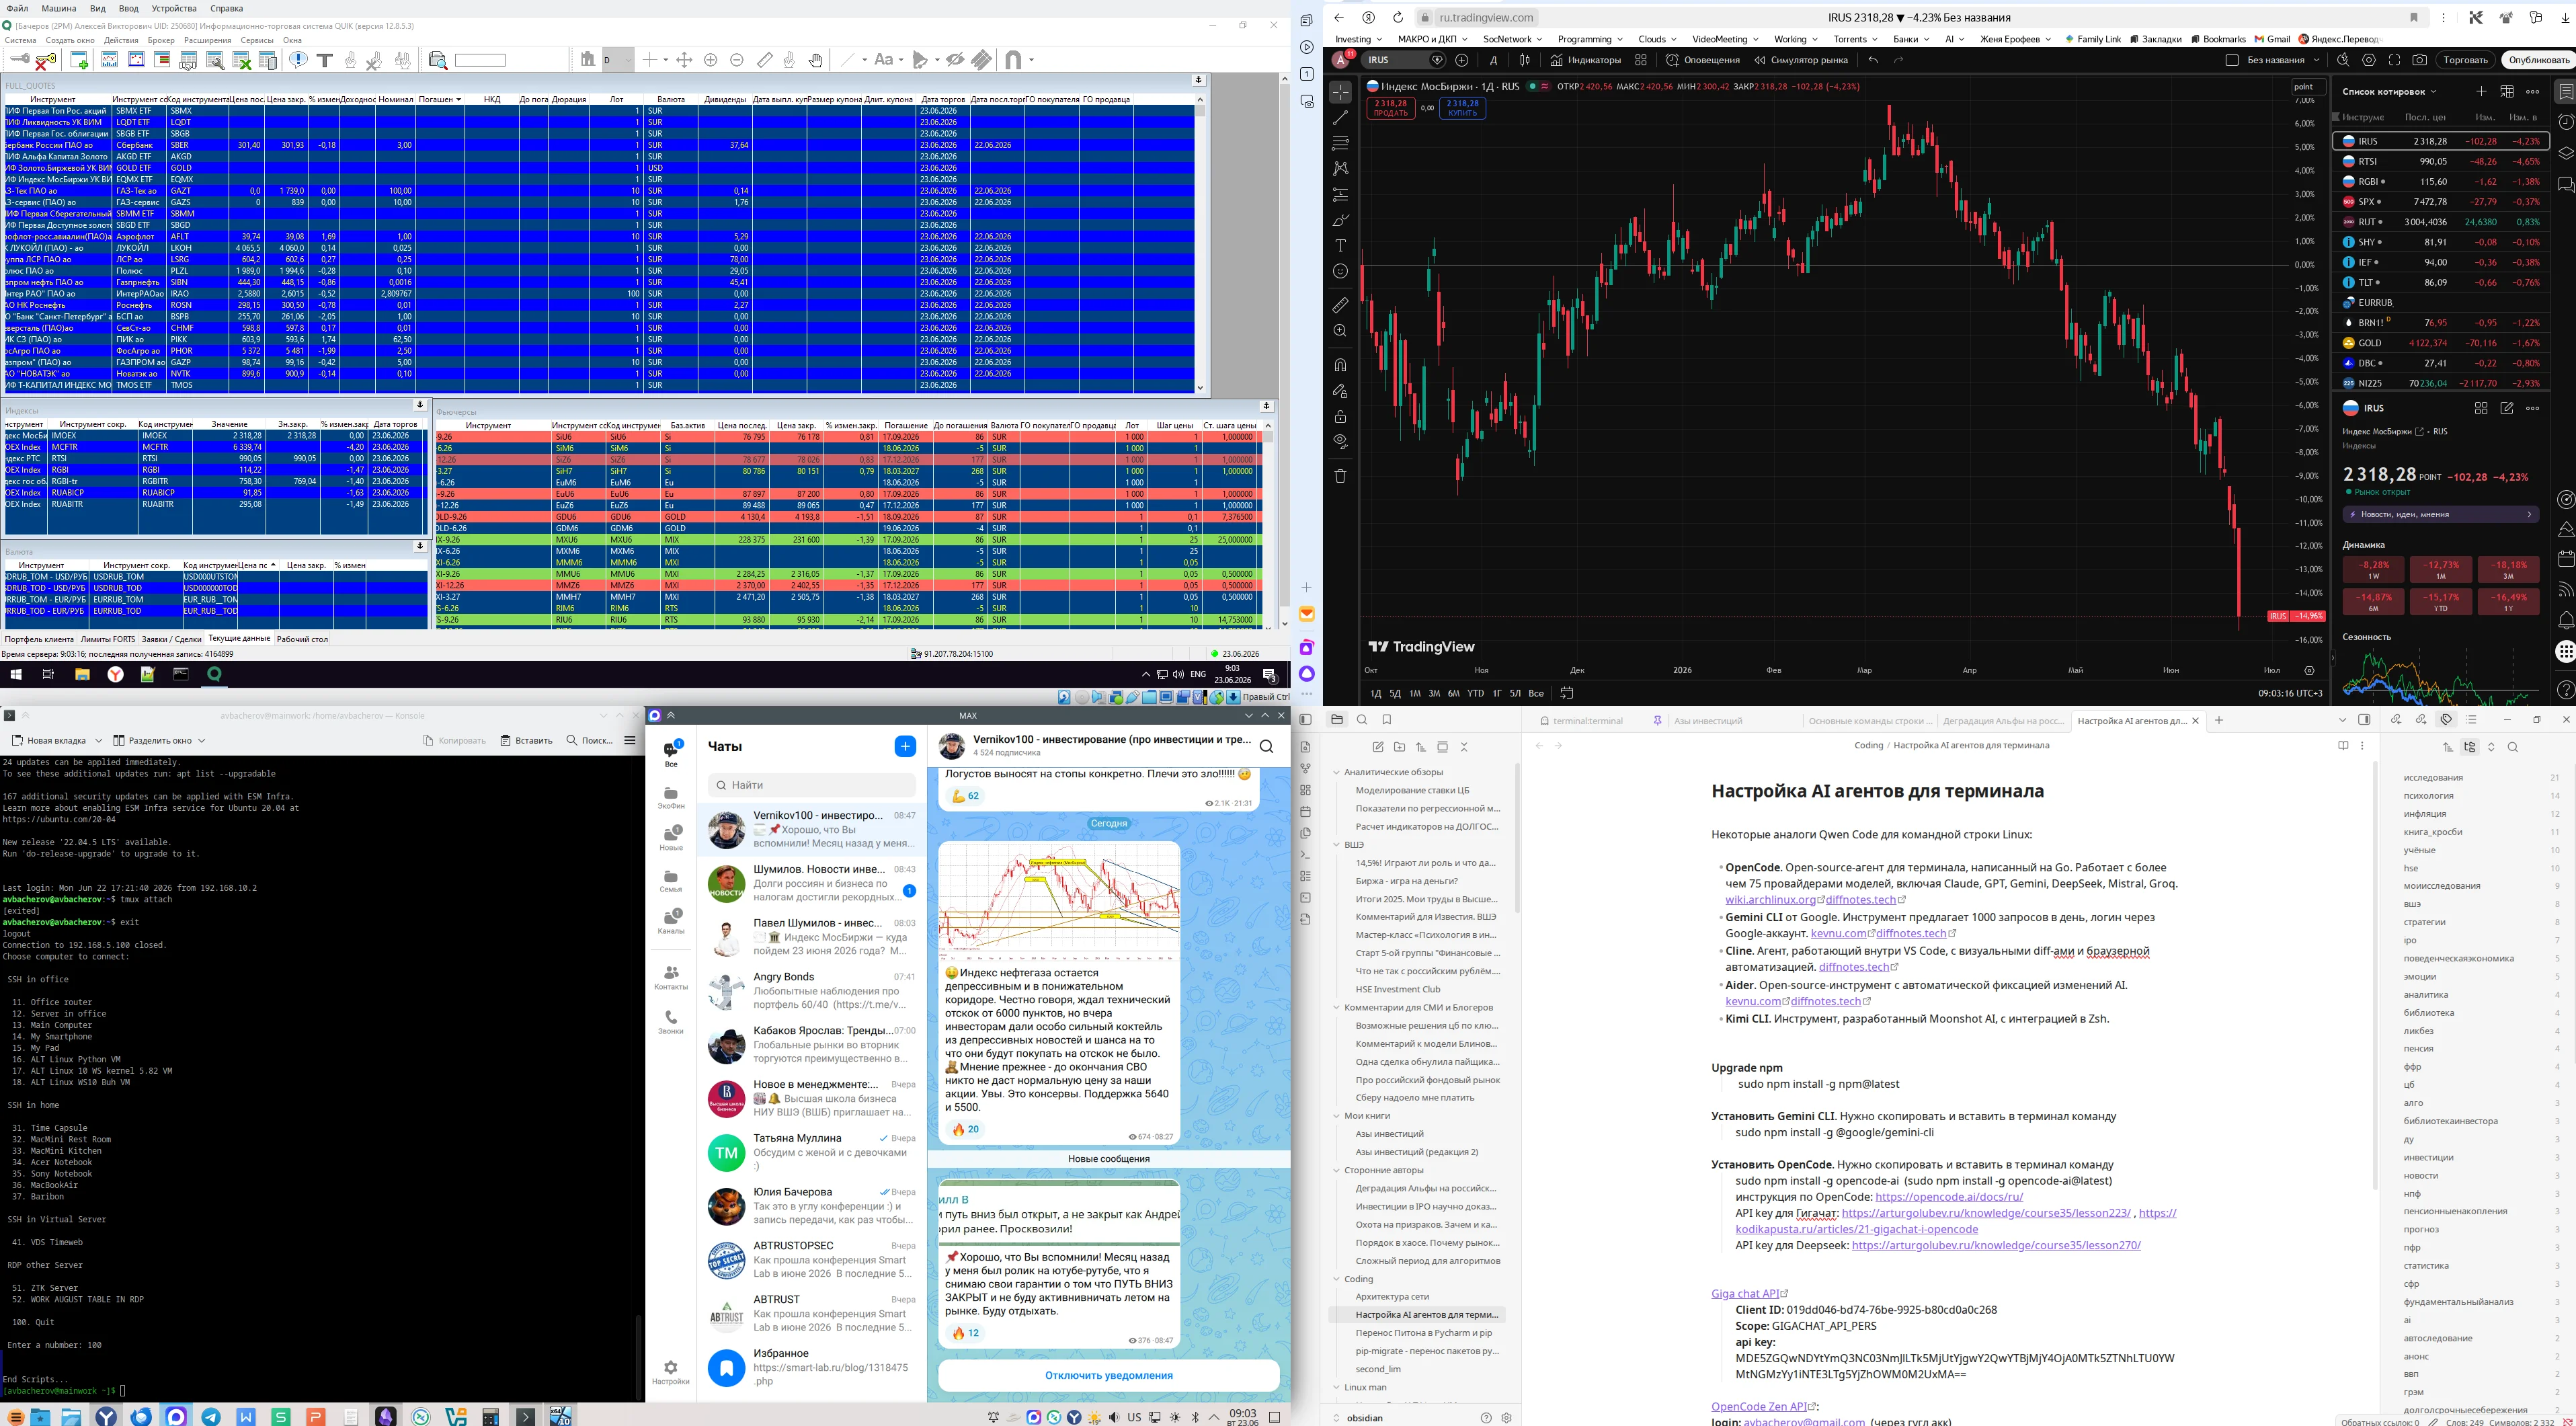Viewport: 2576px width, 1426px height.
Task: Click the QUIK zoom-in plus circle icon
Action: coord(711,60)
